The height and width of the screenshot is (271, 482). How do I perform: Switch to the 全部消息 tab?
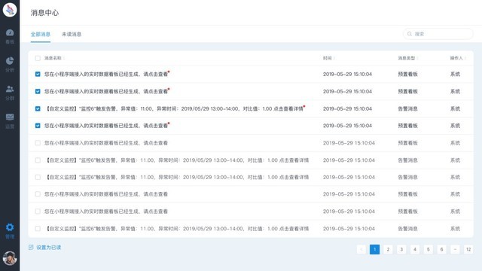tap(41, 34)
